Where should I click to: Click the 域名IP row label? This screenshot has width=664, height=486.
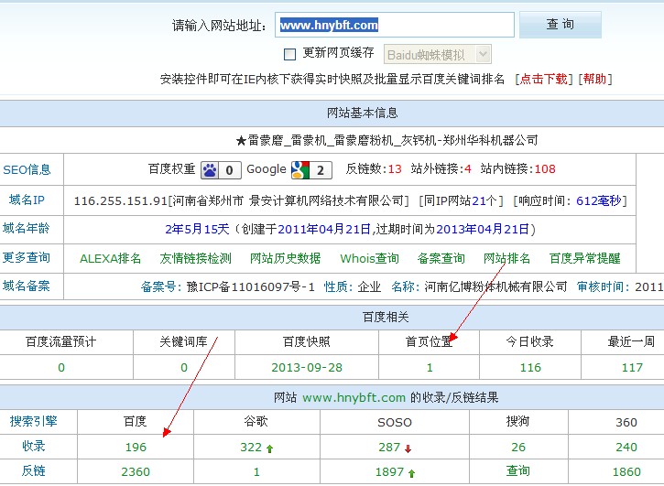coord(27,200)
